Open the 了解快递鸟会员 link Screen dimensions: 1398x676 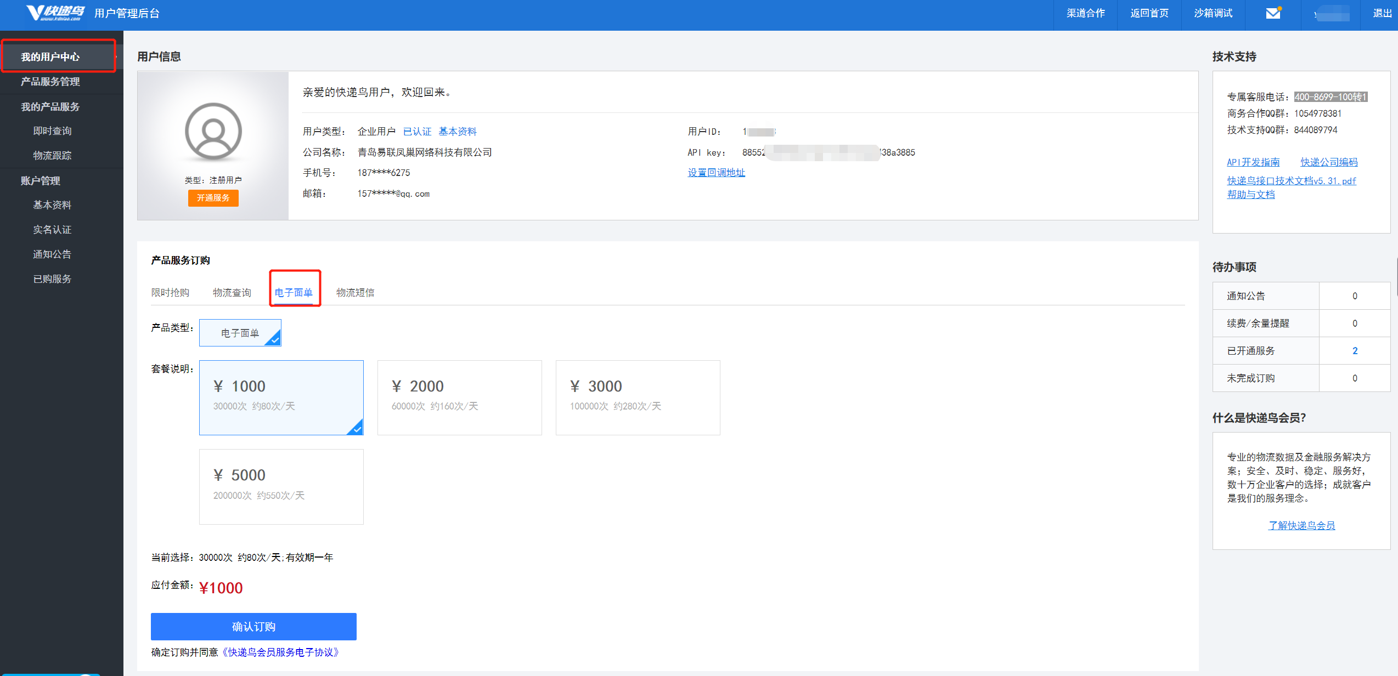(x=1301, y=526)
